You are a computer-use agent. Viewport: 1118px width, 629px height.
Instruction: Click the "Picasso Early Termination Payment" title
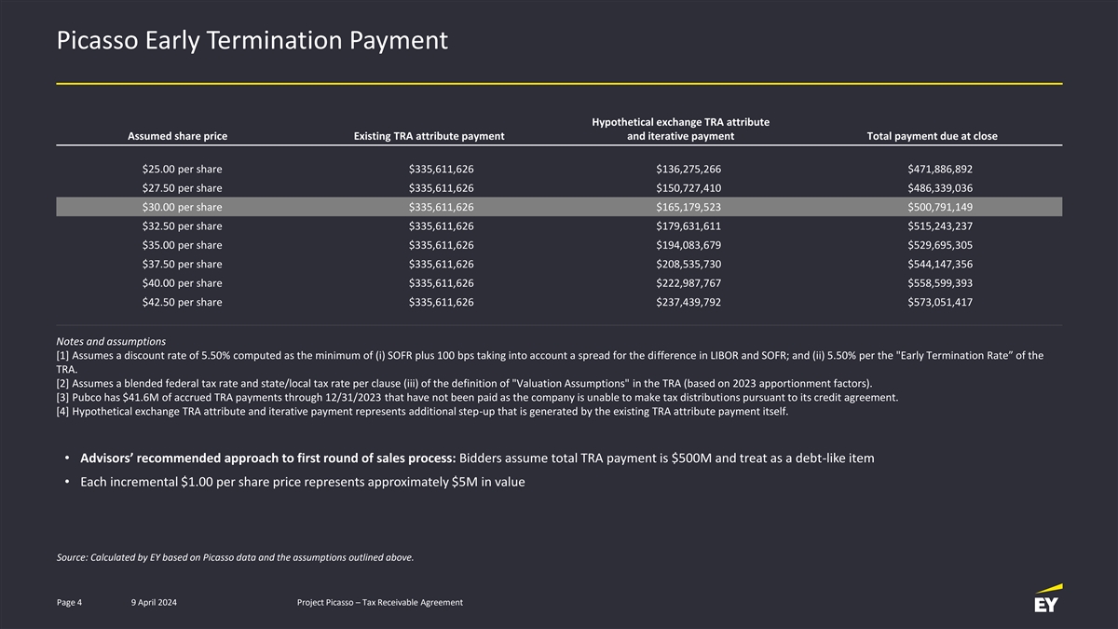[x=252, y=41]
